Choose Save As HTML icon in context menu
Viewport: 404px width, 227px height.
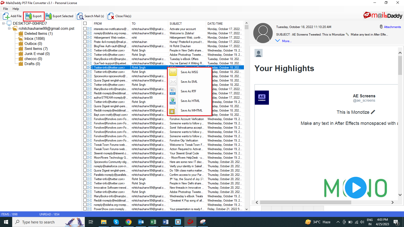coord(173,101)
